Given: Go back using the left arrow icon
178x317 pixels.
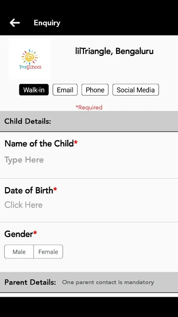Looking at the screenshot, I should (15, 23).
